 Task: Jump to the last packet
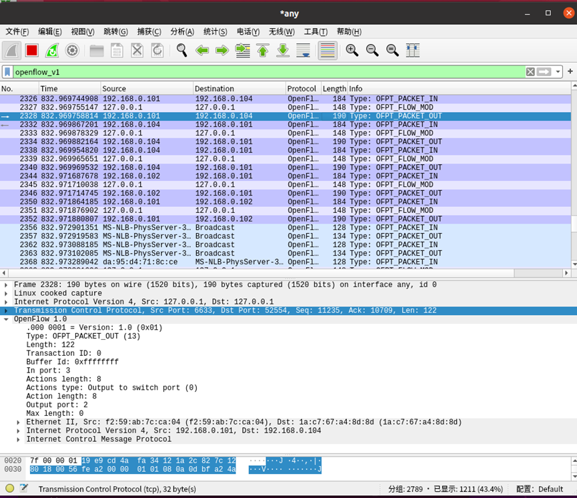283,50
